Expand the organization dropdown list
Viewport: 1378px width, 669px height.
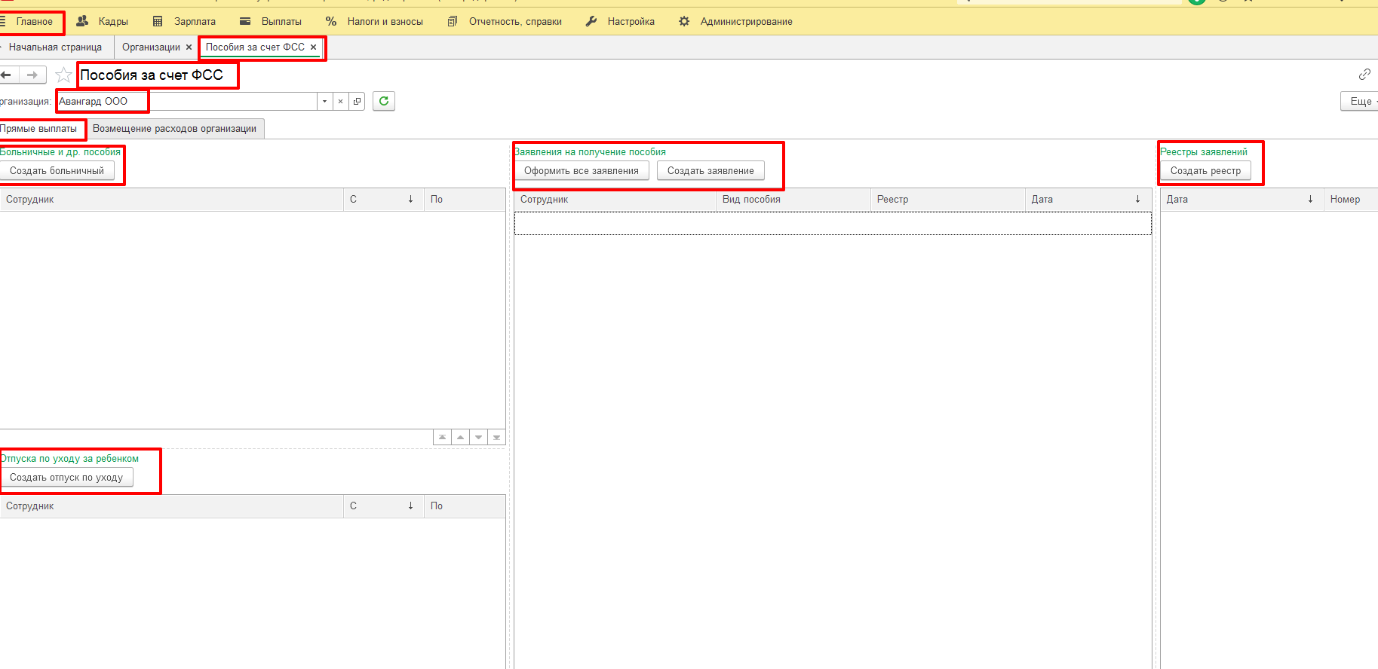(x=324, y=101)
